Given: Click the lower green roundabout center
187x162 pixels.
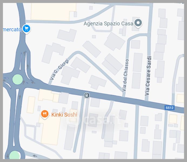Looking at the screenshot, I should coord(15,155).
